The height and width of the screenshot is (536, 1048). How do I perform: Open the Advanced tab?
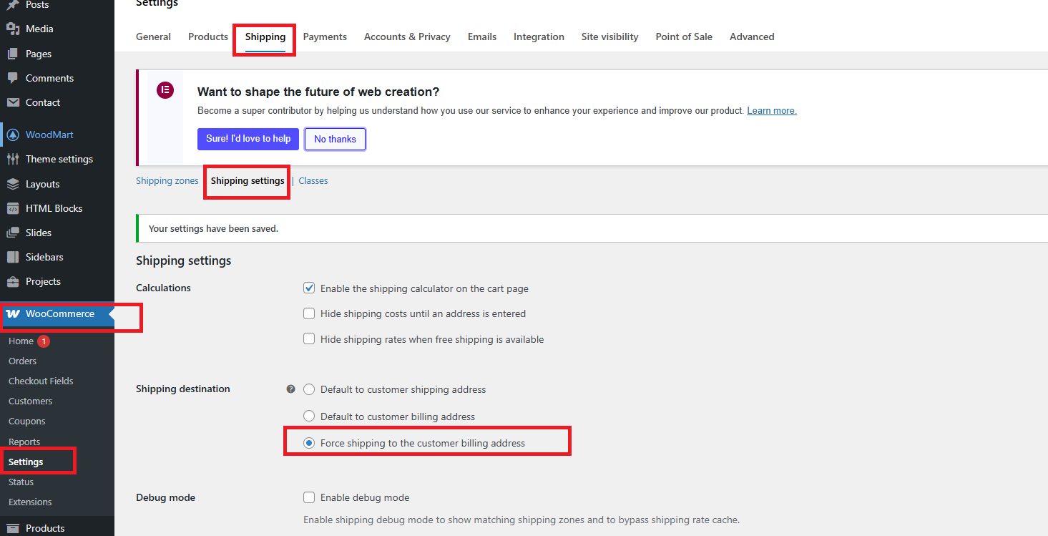tap(752, 36)
